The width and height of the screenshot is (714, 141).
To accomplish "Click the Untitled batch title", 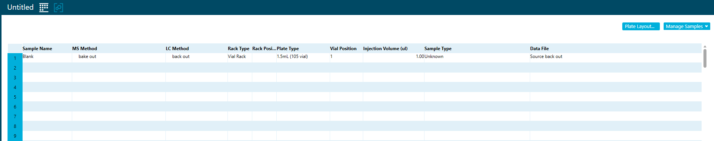I will [20, 7].
